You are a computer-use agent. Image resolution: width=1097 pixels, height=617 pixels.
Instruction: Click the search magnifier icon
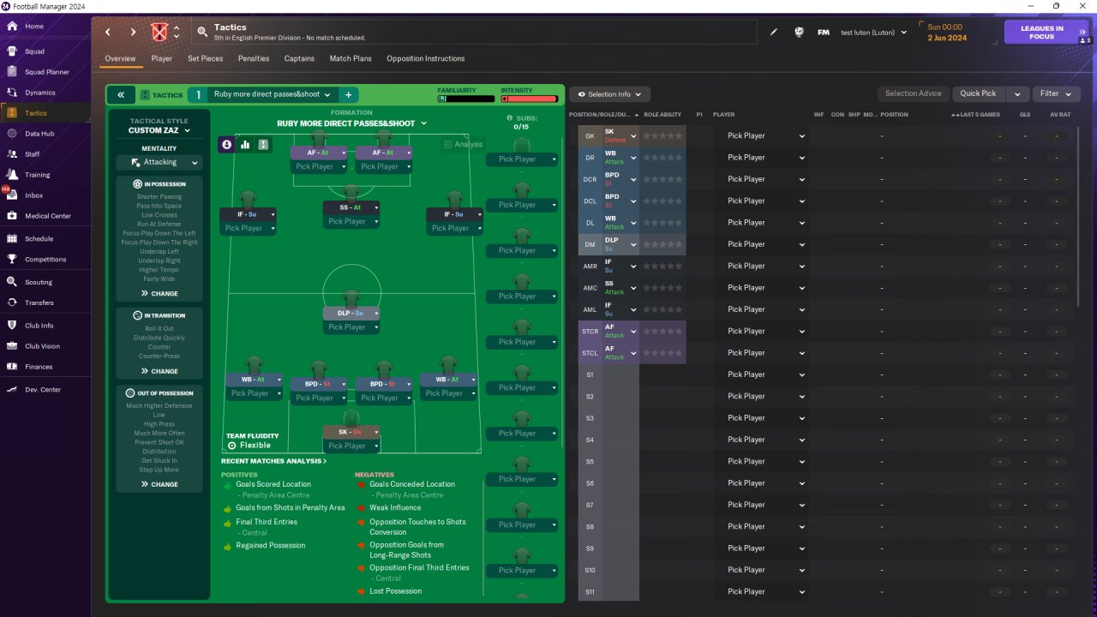(x=202, y=33)
